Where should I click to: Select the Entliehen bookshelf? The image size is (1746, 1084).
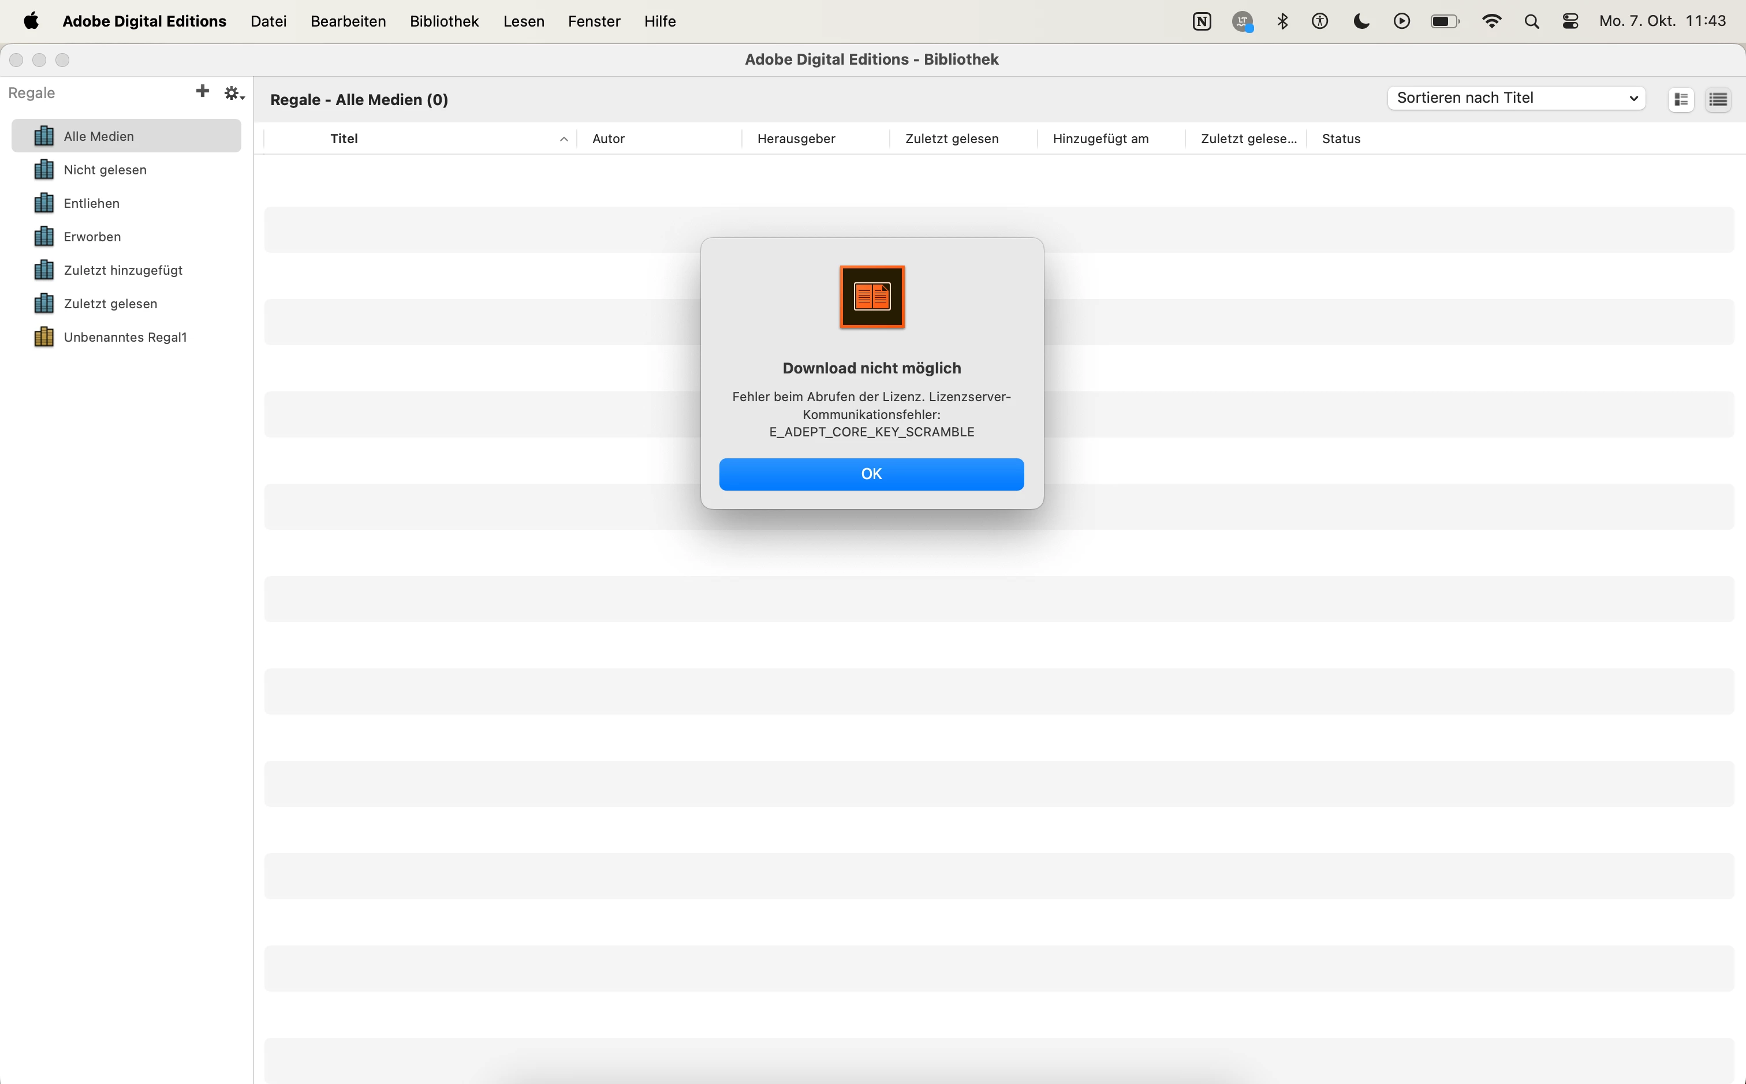[x=92, y=204]
